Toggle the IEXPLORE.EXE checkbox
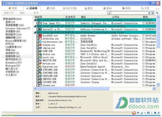This screenshot has height=117, width=162. (x=37, y=76)
